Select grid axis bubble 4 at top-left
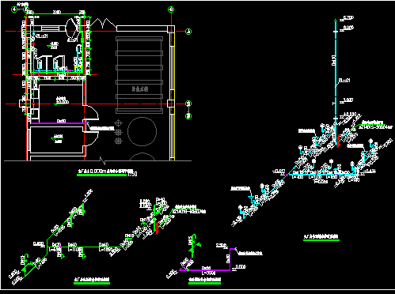Screen dimensions: 395x294 pos(14,9)
